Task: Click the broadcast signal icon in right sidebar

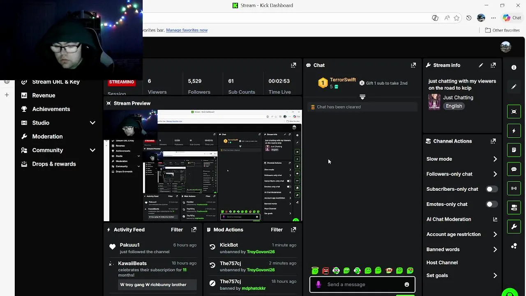Action: tap(514, 188)
